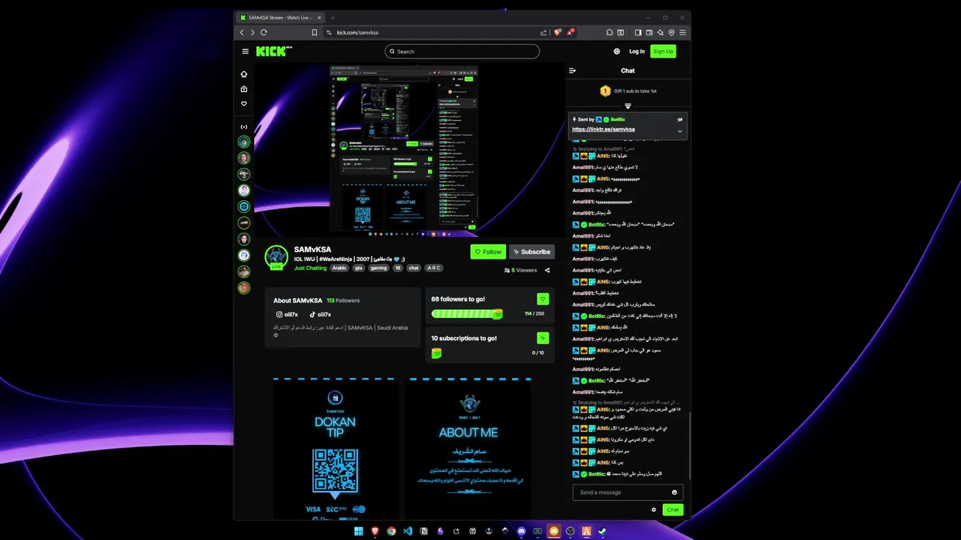Open the Instagram oiil7x link
This screenshot has height=540, width=961.
tap(287, 314)
